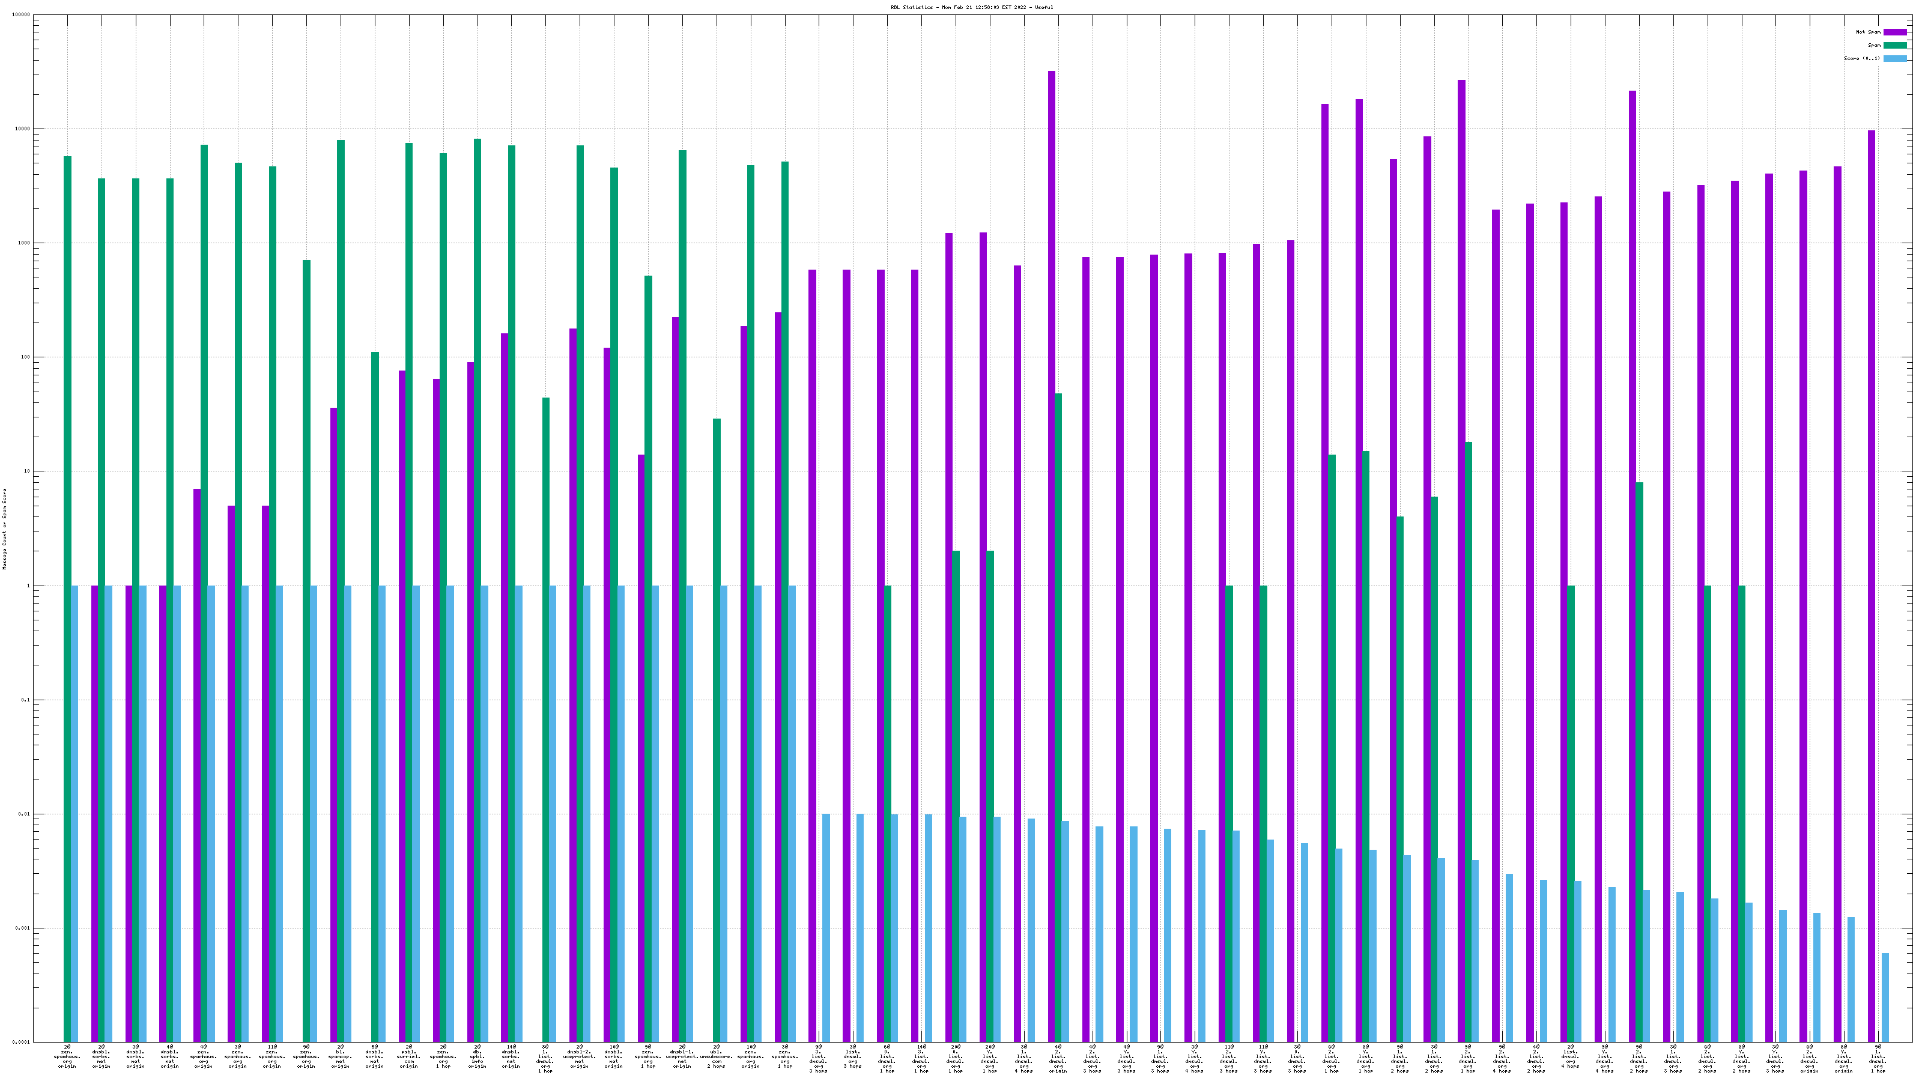Viewport: 1922px width, 1081px height.
Task: Click the 2@ psbl.surriel.com origin x-axis label
Action: click(x=409, y=1056)
